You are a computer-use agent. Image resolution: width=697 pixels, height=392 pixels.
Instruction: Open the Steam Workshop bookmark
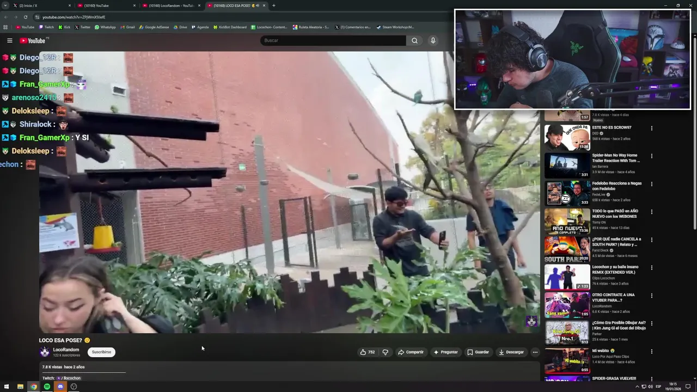[x=395, y=27]
